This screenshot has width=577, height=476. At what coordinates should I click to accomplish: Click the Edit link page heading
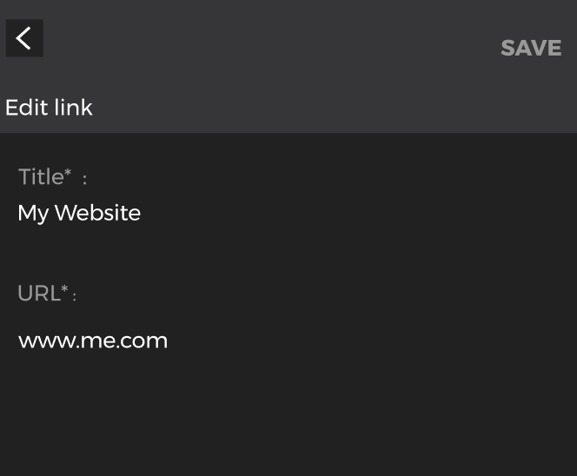[x=49, y=108]
